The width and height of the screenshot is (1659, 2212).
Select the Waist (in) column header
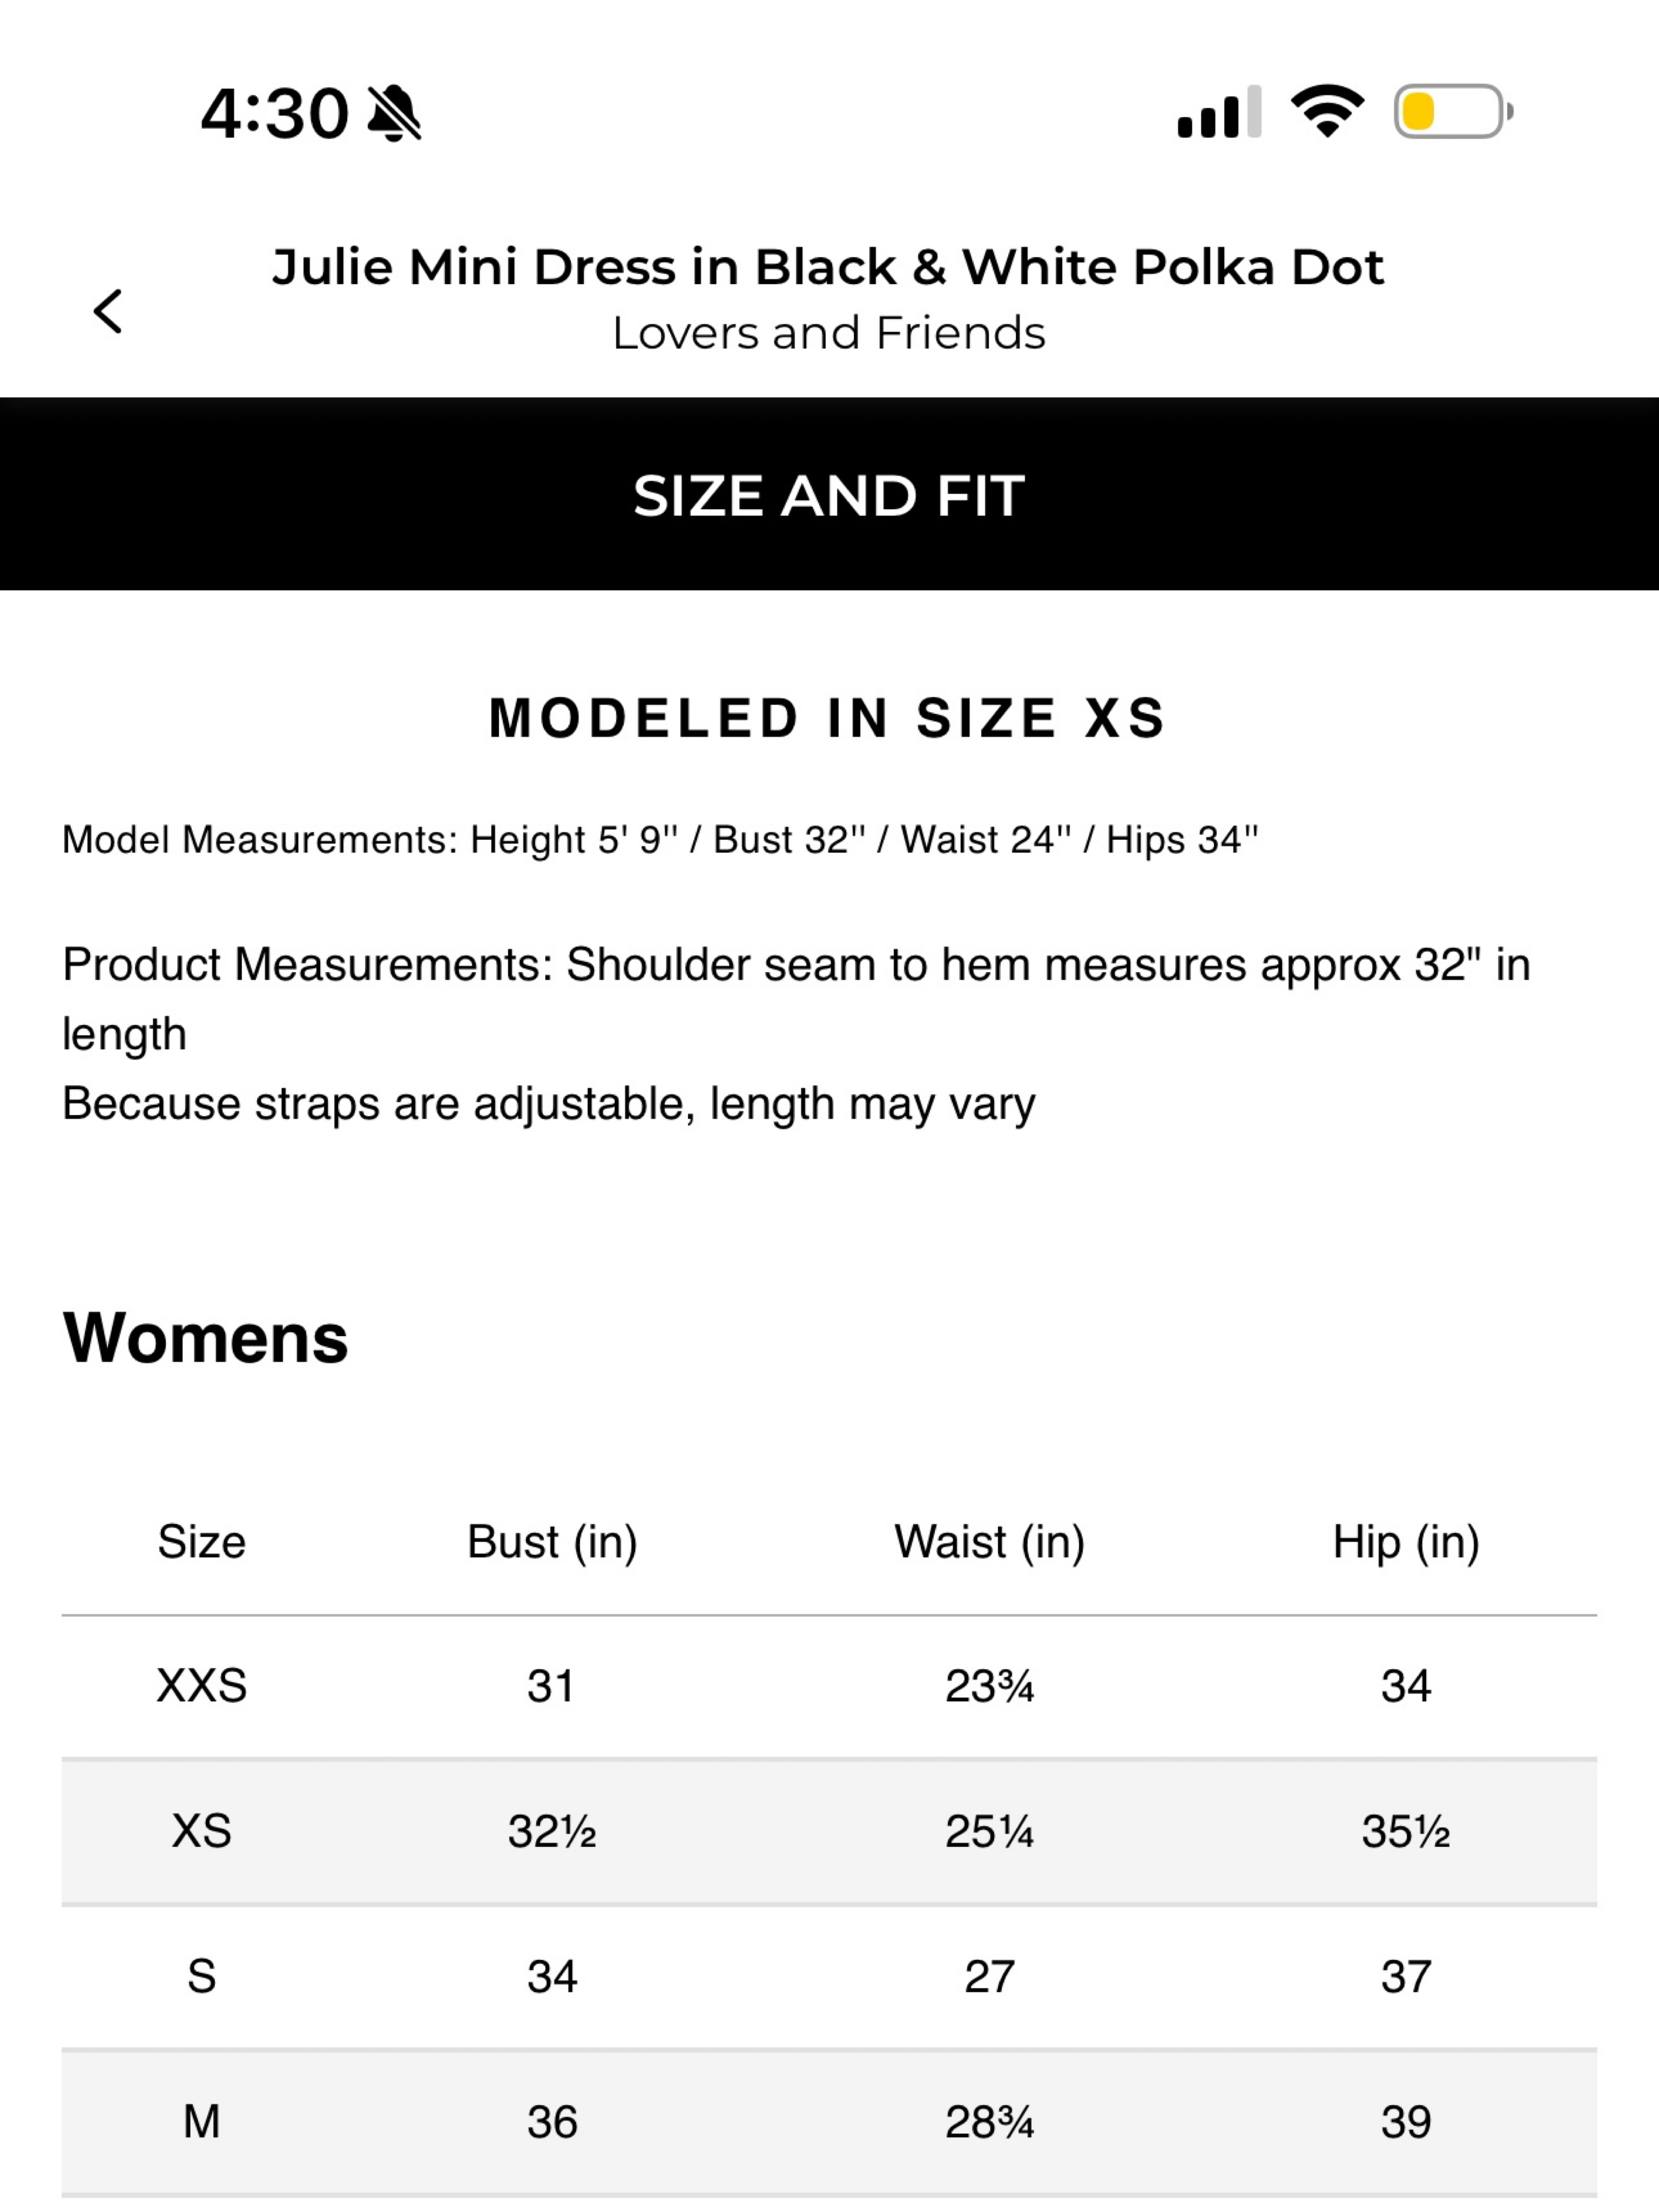pyautogui.click(x=989, y=1542)
